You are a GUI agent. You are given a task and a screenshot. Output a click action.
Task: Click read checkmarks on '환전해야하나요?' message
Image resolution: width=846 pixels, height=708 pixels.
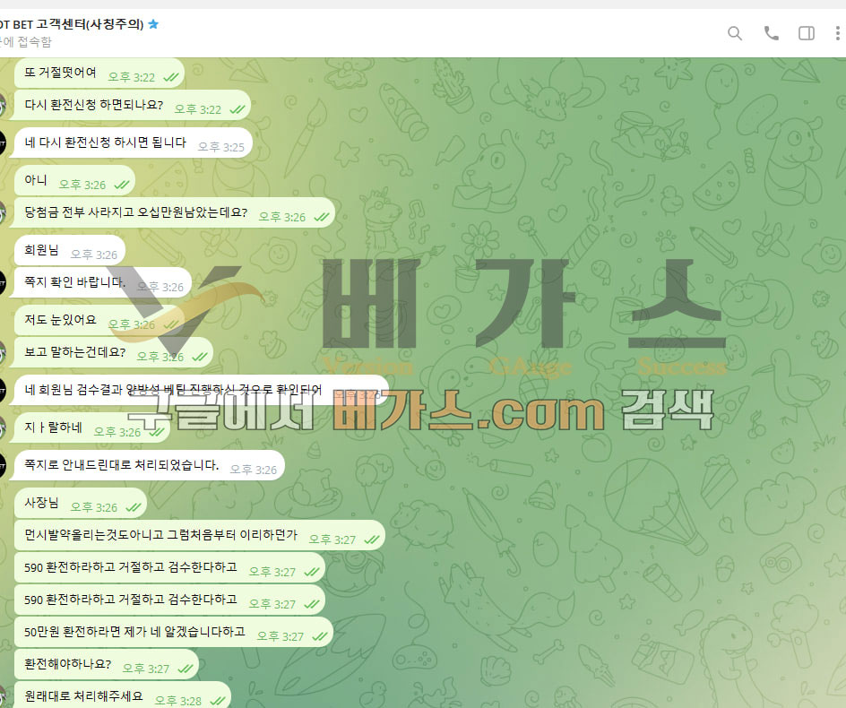click(x=185, y=669)
